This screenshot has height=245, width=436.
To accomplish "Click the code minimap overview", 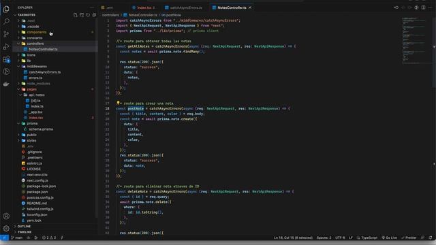I will [416, 41].
